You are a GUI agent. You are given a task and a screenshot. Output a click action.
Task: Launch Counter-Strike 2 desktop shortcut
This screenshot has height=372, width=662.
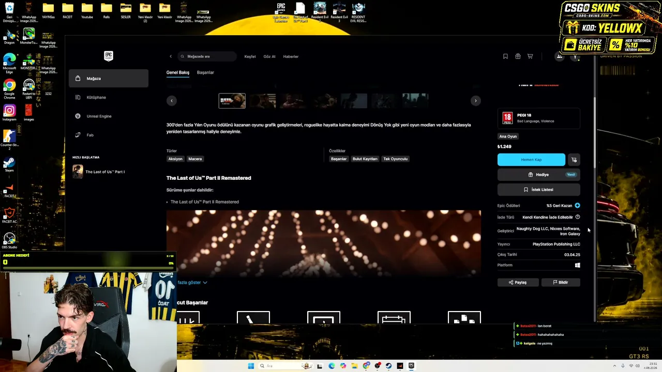(x=9, y=139)
